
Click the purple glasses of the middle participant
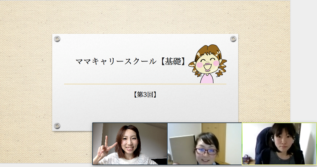point(206,152)
